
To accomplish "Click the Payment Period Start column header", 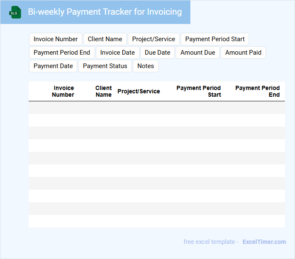I will (198, 91).
